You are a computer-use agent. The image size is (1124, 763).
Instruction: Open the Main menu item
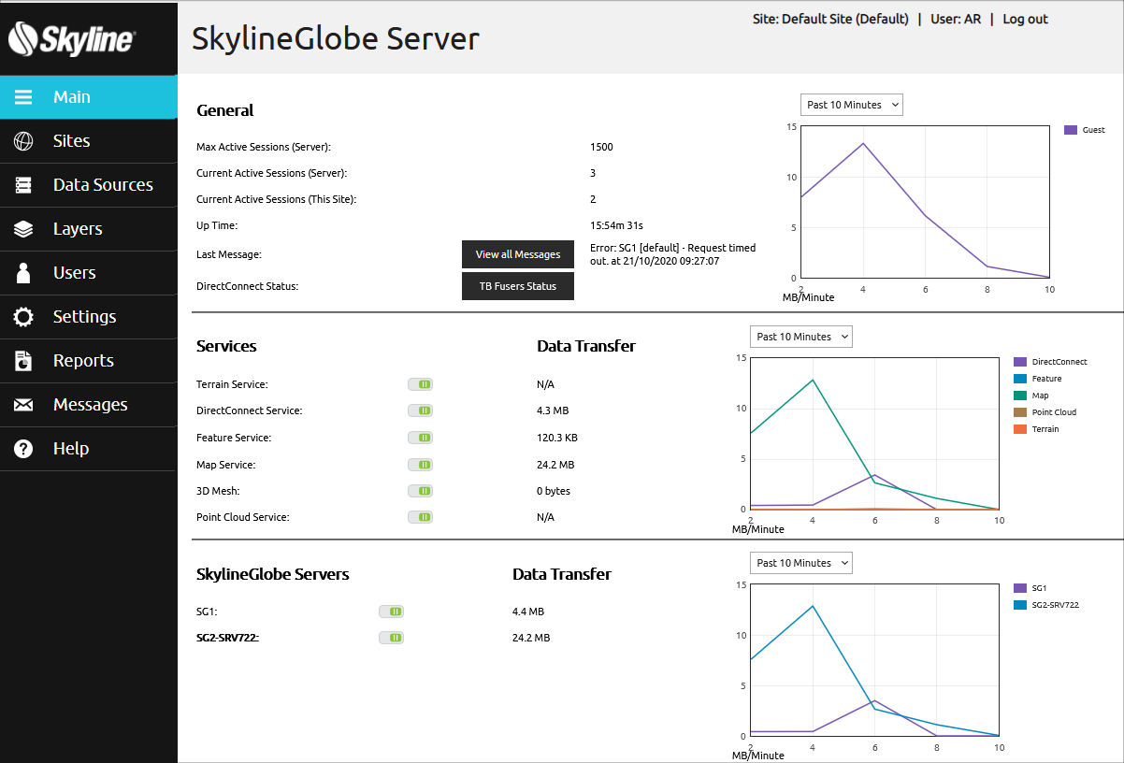point(89,97)
